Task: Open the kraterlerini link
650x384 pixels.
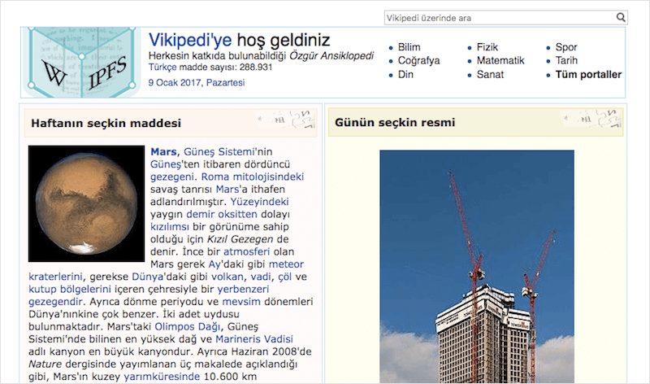Action: point(55,277)
